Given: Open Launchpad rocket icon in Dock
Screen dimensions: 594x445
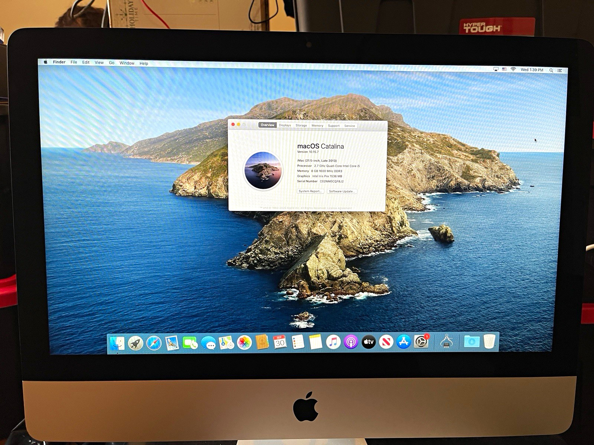Looking at the screenshot, I should pos(136,343).
